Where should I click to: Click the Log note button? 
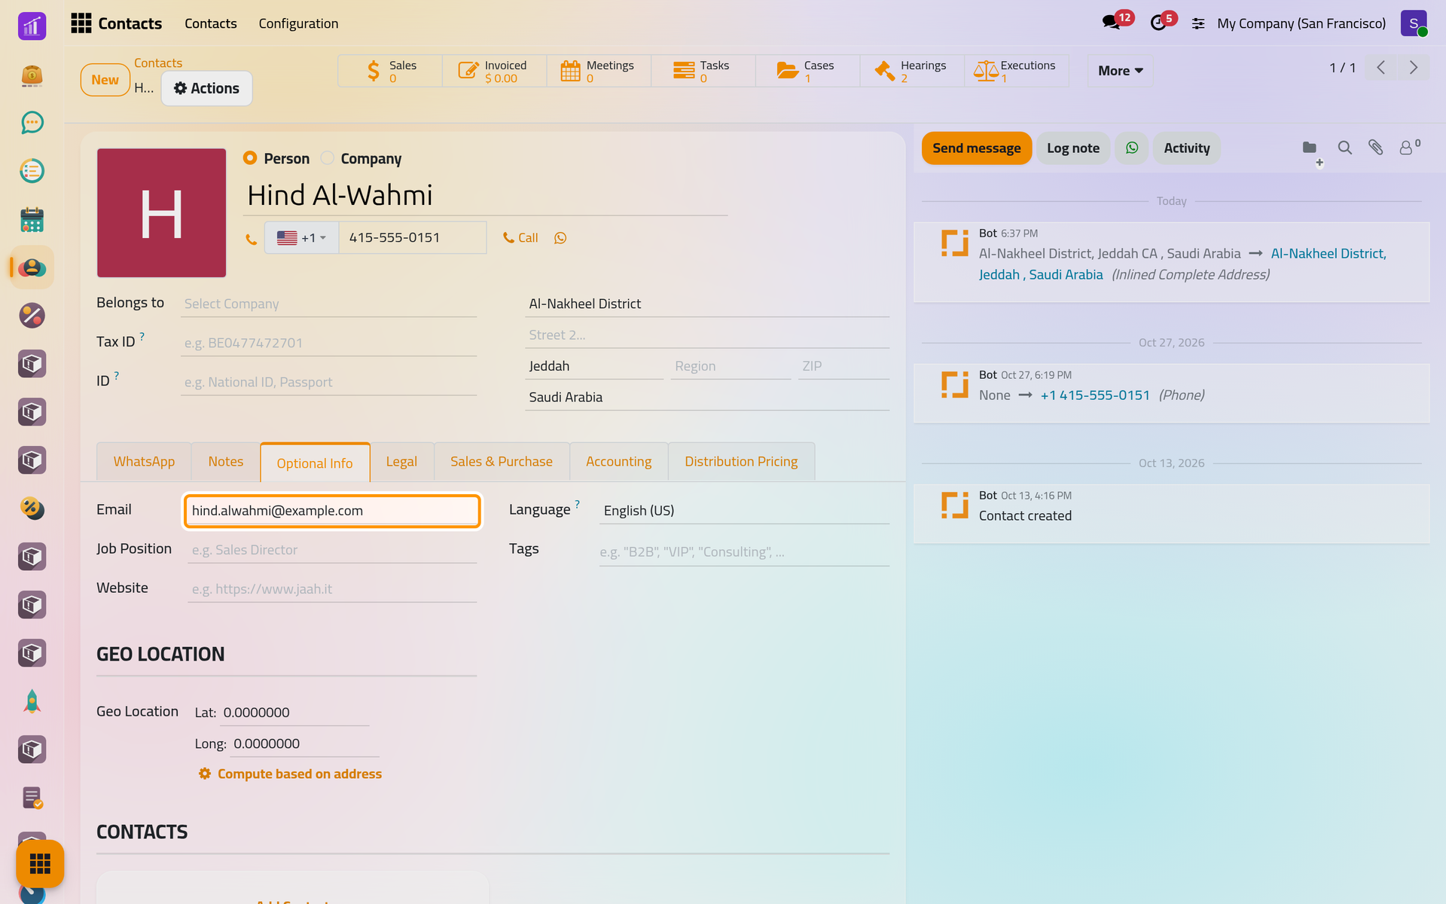click(x=1073, y=148)
